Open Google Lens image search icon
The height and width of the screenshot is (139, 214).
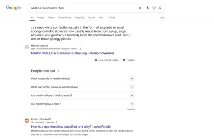click(154, 8)
